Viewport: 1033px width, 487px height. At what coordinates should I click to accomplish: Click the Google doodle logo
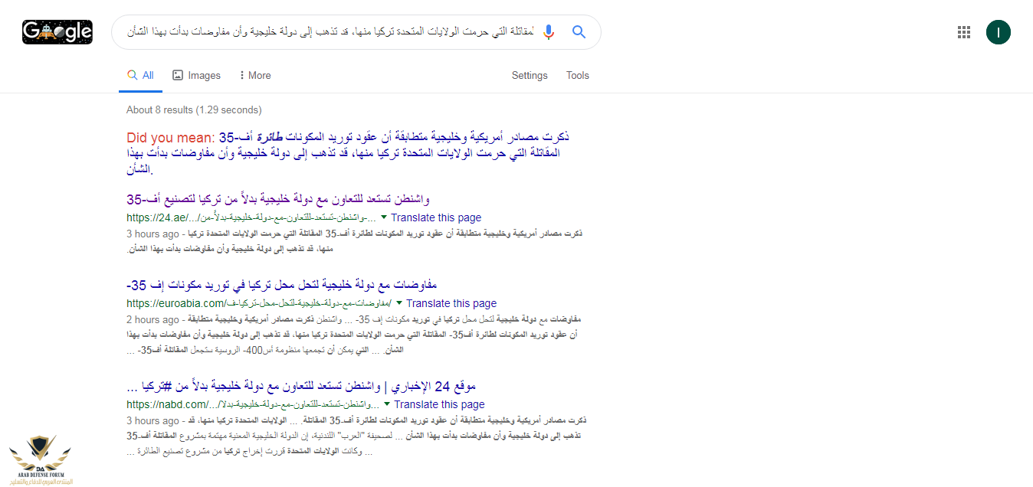pyautogui.click(x=57, y=31)
